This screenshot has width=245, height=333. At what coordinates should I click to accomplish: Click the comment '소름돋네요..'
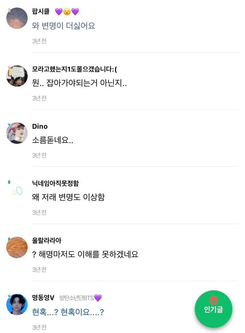[53, 140]
